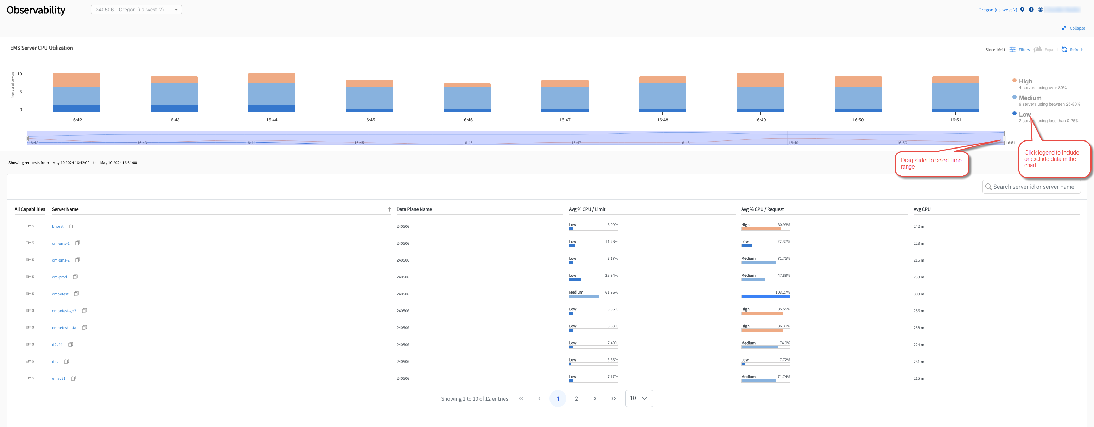Toggle the Low legend series
Viewport: 1094px width, 427px height.
click(x=1024, y=114)
